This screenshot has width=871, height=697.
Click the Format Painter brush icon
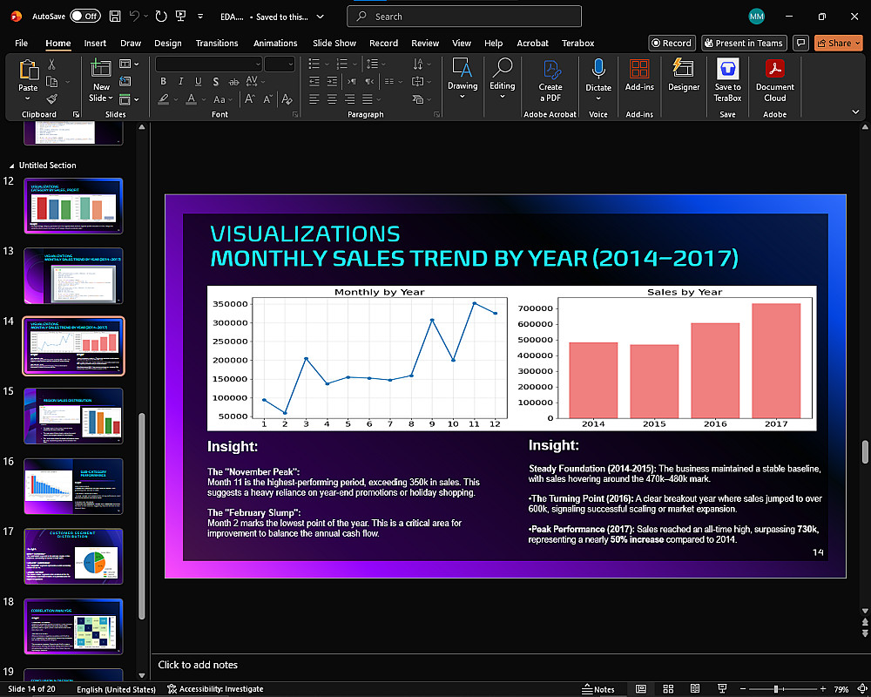click(x=52, y=99)
